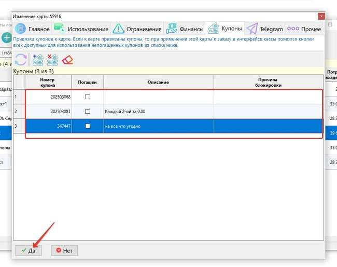Viewport: 337px width, 267px height.
Task: Go to the Финансы tab
Action: click(x=185, y=29)
